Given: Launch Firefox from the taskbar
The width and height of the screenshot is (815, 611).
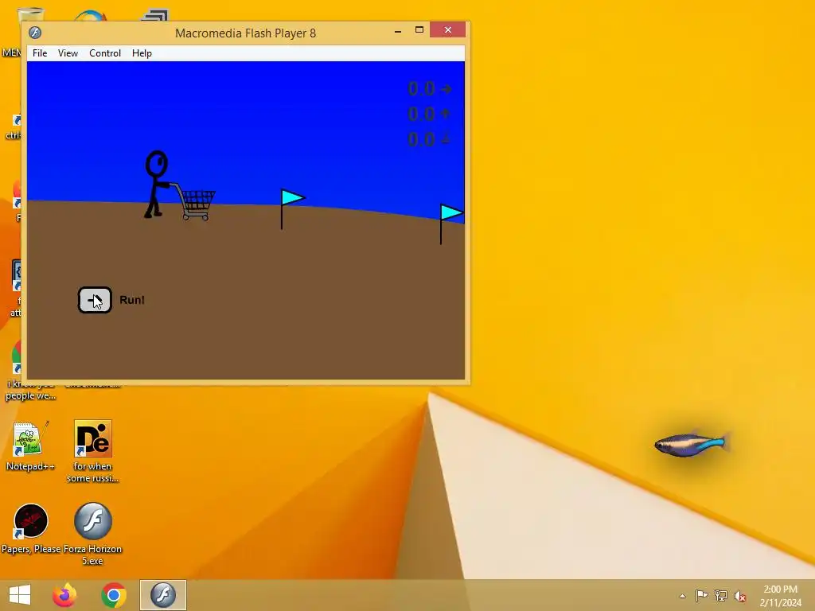Looking at the screenshot, I should (x=64, y=595).
